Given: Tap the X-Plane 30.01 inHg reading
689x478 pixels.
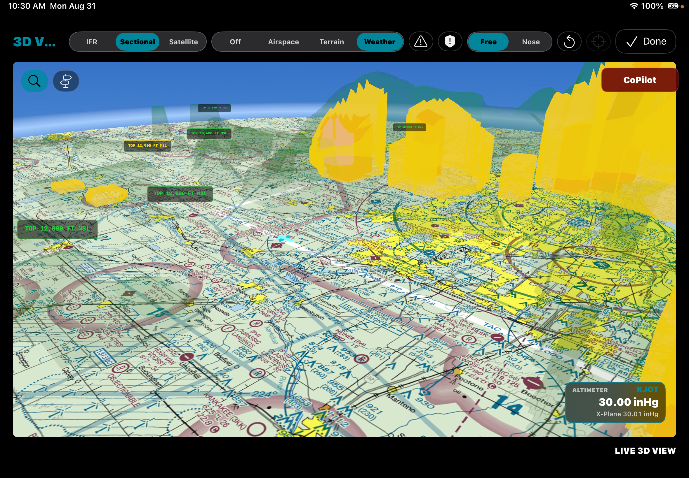Looking at the screenshot, I should (627, 414).
